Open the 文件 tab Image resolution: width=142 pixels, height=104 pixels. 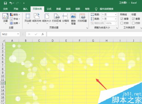click(5, 9)
